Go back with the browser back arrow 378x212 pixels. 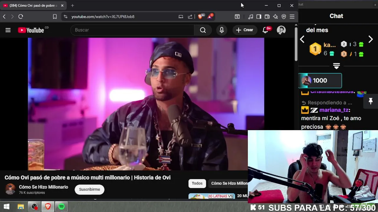point(4,17)
